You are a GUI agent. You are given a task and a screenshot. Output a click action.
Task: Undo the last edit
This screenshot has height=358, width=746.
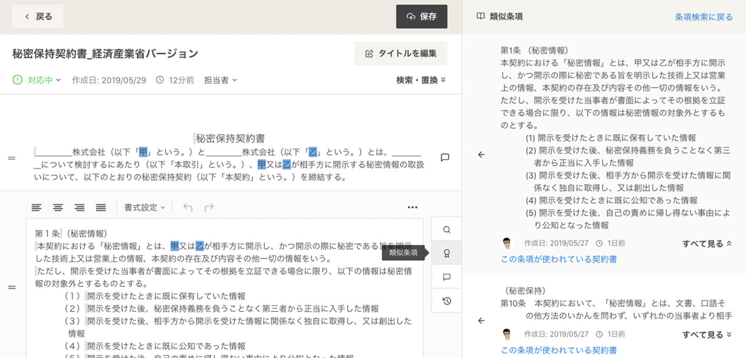coord(188,207)
